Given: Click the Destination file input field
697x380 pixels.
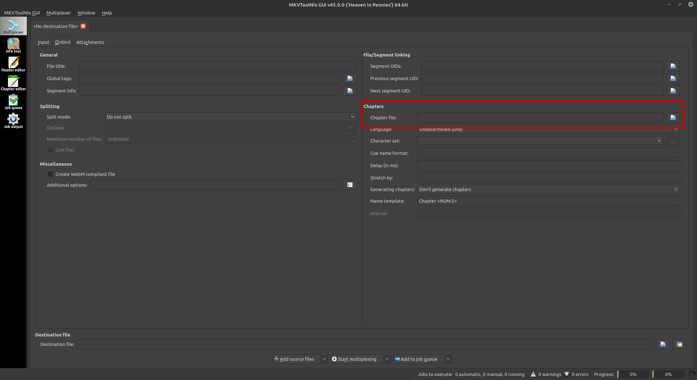Looking at the screenshot, I should [x=365, y=344].
